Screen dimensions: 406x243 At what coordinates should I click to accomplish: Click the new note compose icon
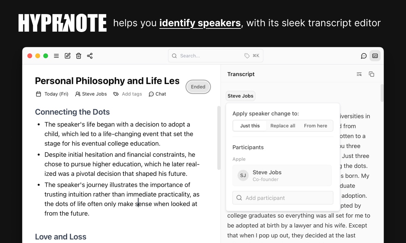tap(67, 56)
